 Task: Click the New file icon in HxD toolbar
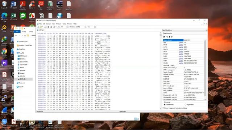[x=38, y=27]
